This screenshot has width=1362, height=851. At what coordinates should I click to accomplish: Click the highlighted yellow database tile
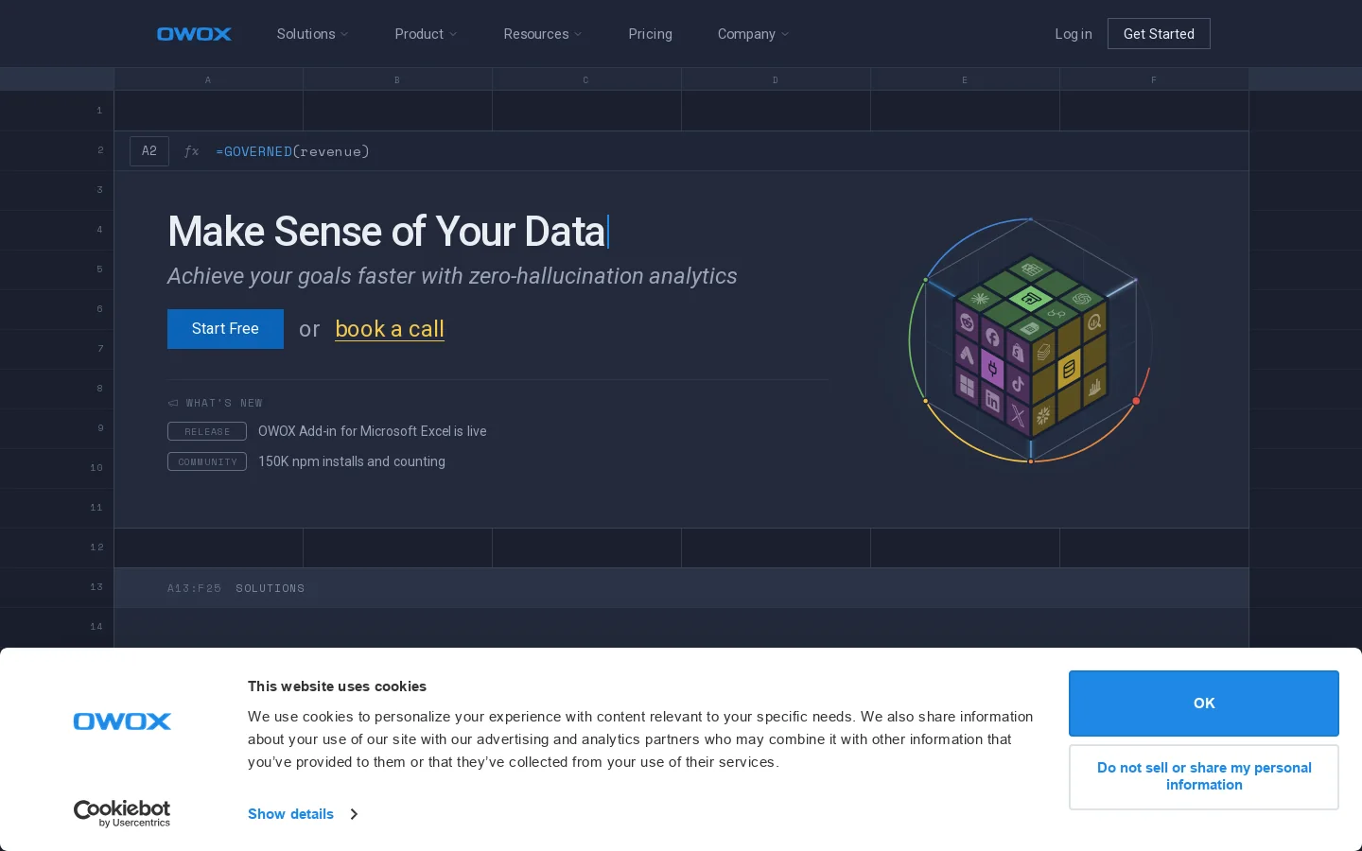click(x=1069, y=369)
